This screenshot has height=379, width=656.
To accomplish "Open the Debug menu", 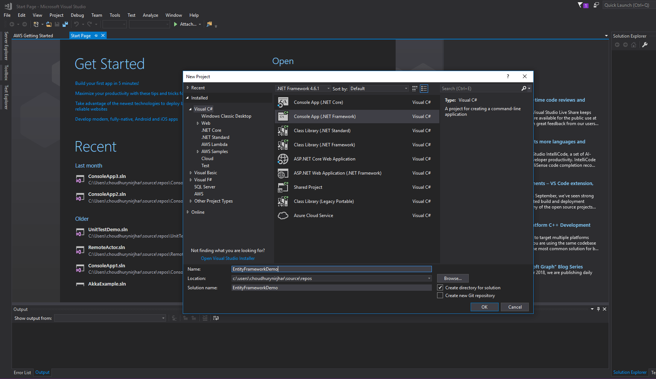I will point(77,15).
